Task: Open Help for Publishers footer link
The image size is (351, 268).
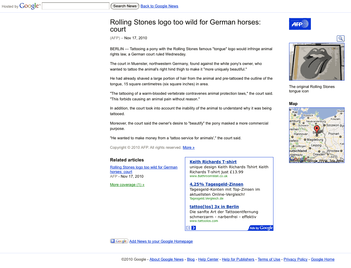Action: coord(238,259)
